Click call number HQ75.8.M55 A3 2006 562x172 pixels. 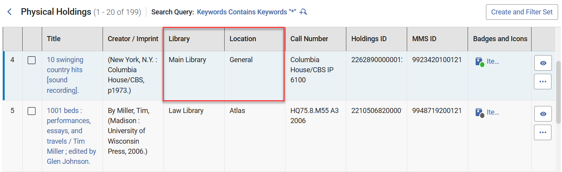(x=315, y=116)
